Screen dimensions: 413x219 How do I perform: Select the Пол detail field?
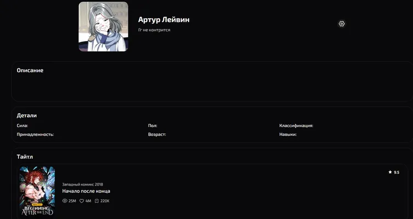153,126
